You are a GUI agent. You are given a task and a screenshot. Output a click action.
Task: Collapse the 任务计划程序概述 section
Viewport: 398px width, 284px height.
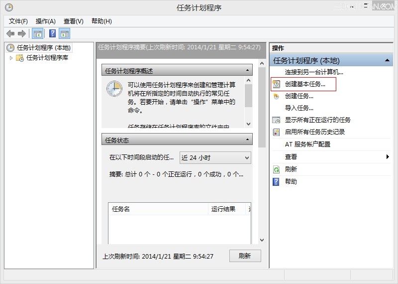(247, 70)
